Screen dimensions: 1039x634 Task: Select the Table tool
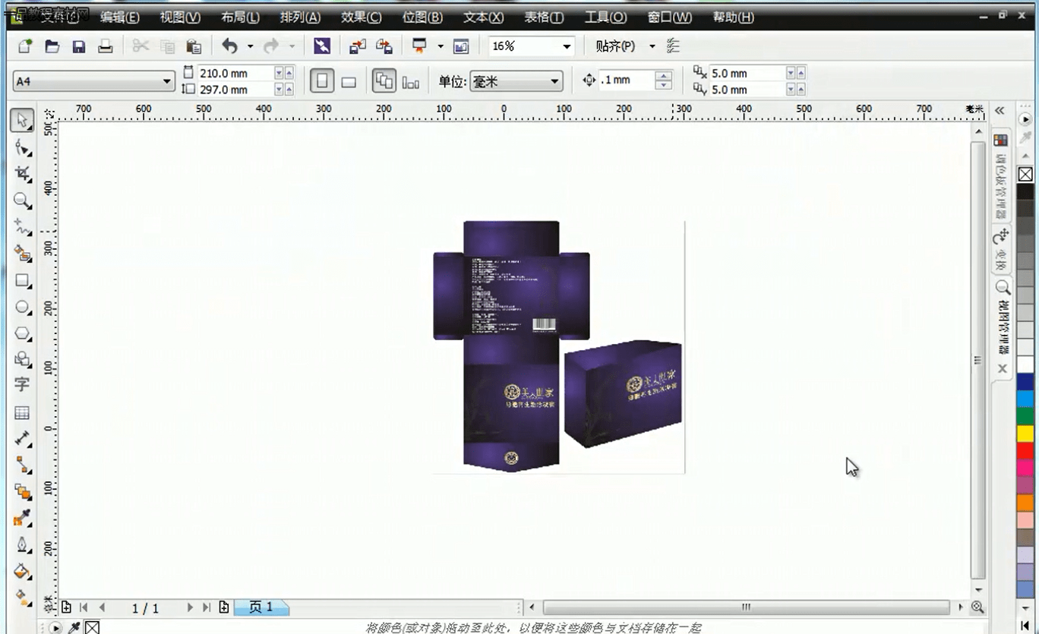pos(22,413)
